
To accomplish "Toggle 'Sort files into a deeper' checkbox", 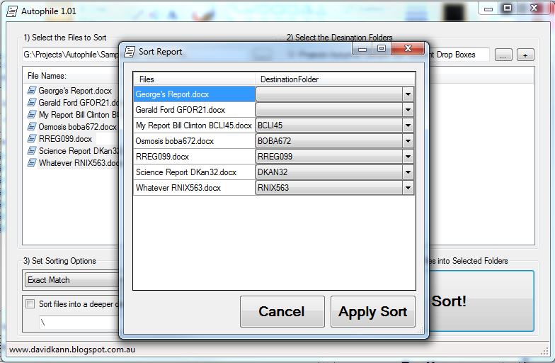I will 30,303.
